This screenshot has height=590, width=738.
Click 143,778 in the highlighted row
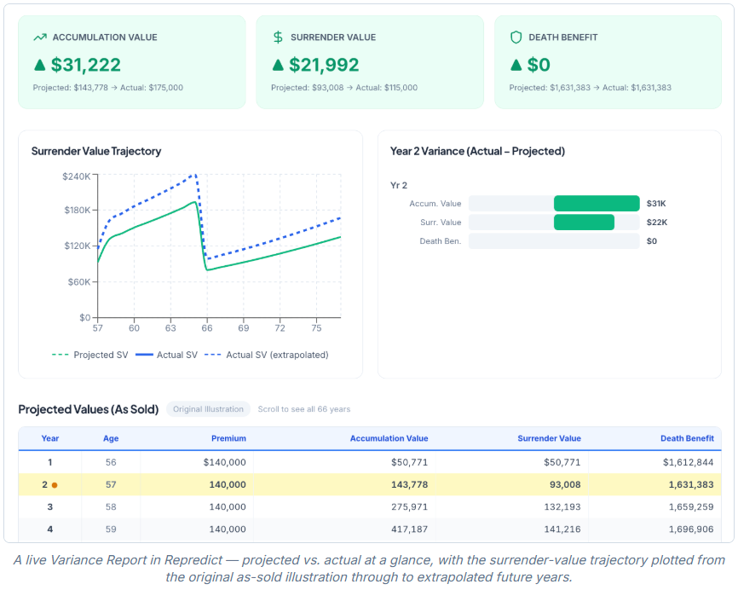click(x=409, y=484)
